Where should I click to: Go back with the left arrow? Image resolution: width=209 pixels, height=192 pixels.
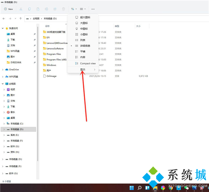pos(4,18)
